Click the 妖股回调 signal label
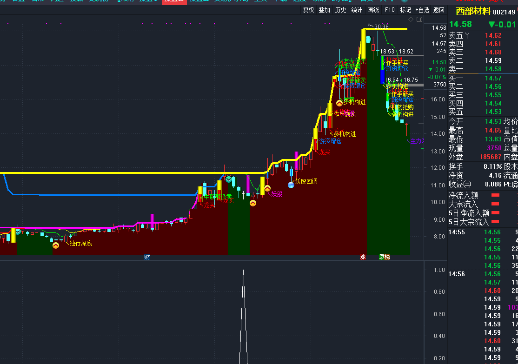This screenshot has height=364, width=518. tap(306, 181)
